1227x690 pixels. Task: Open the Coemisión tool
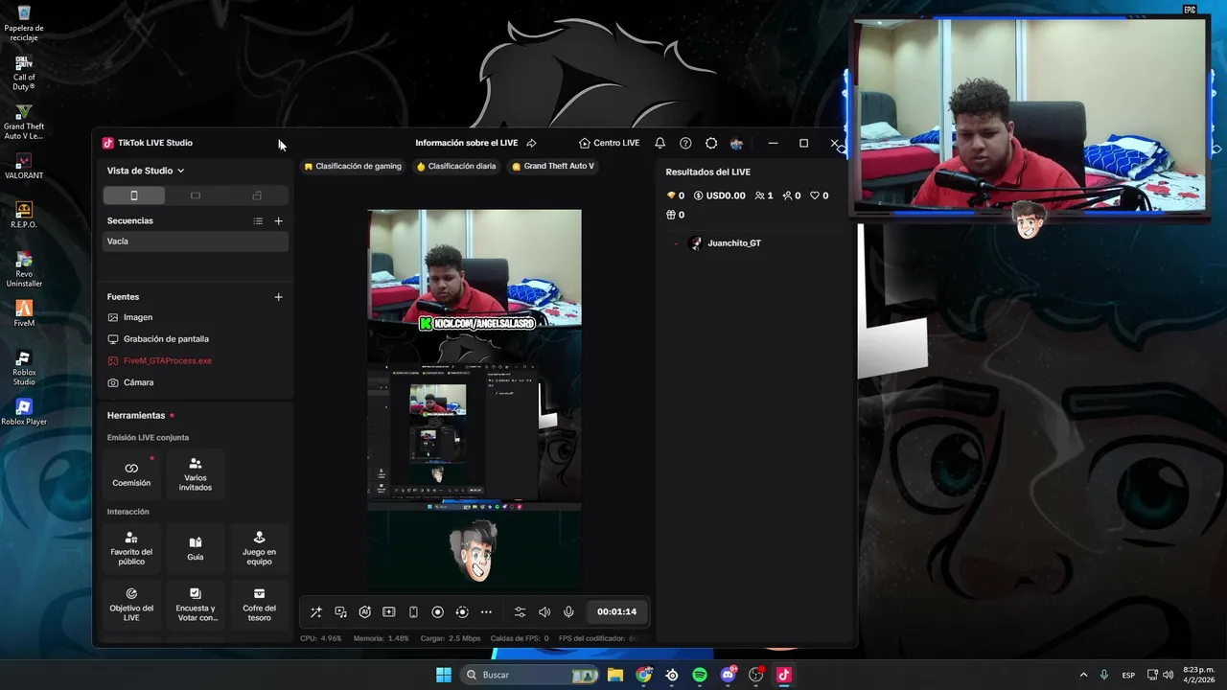coord(131,474)
